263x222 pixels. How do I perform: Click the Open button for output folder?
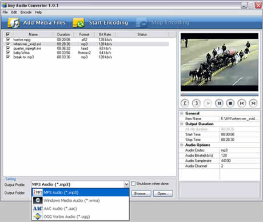click(163, 193)
